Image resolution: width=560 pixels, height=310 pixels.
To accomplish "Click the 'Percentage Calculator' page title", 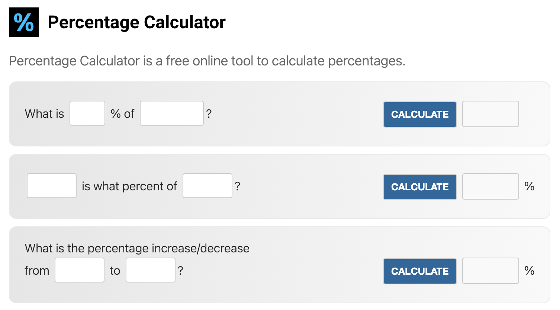I will click(136, 22).
